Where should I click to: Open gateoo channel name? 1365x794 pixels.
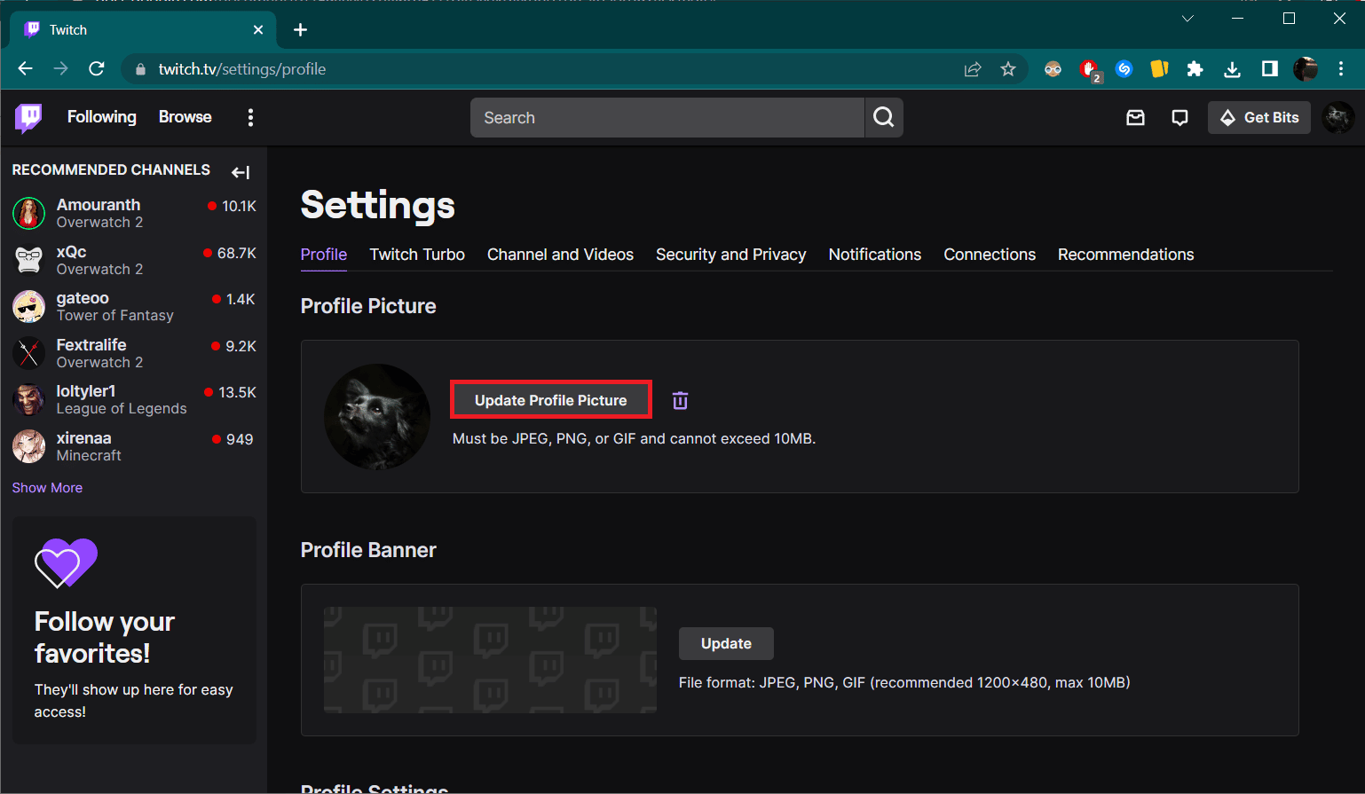[x=83, y=298]
